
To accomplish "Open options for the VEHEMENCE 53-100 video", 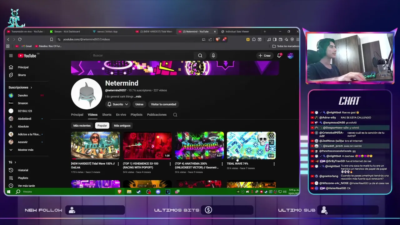I will click(x=170, y=164).
